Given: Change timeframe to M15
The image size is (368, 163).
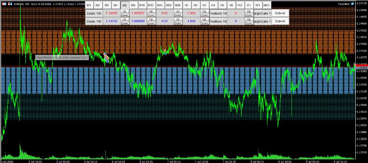Looking at the screenshot, I should pos(160,5).
